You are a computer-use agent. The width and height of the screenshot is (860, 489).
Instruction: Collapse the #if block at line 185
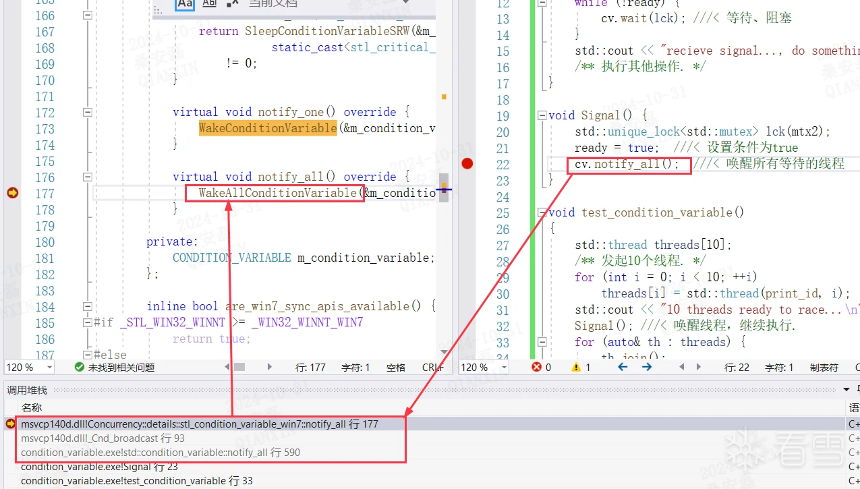click(87, 322)
